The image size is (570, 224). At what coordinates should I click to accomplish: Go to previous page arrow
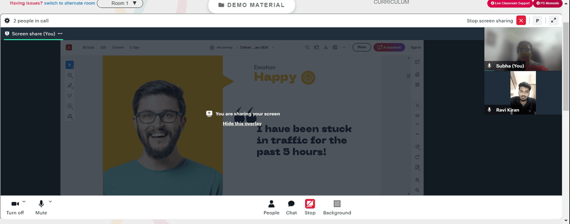tap(417, 124)
